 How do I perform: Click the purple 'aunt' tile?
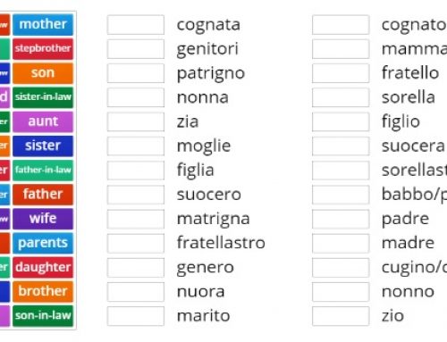click(x=43, y=121)
